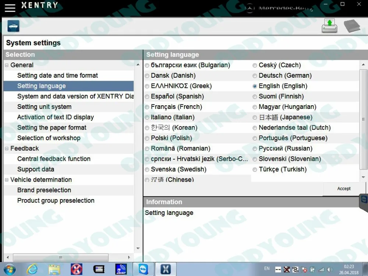This screenshot has width=368, height=276.
Task: Click the EN language indicator in tray
Action: click(x=267, y=268)
